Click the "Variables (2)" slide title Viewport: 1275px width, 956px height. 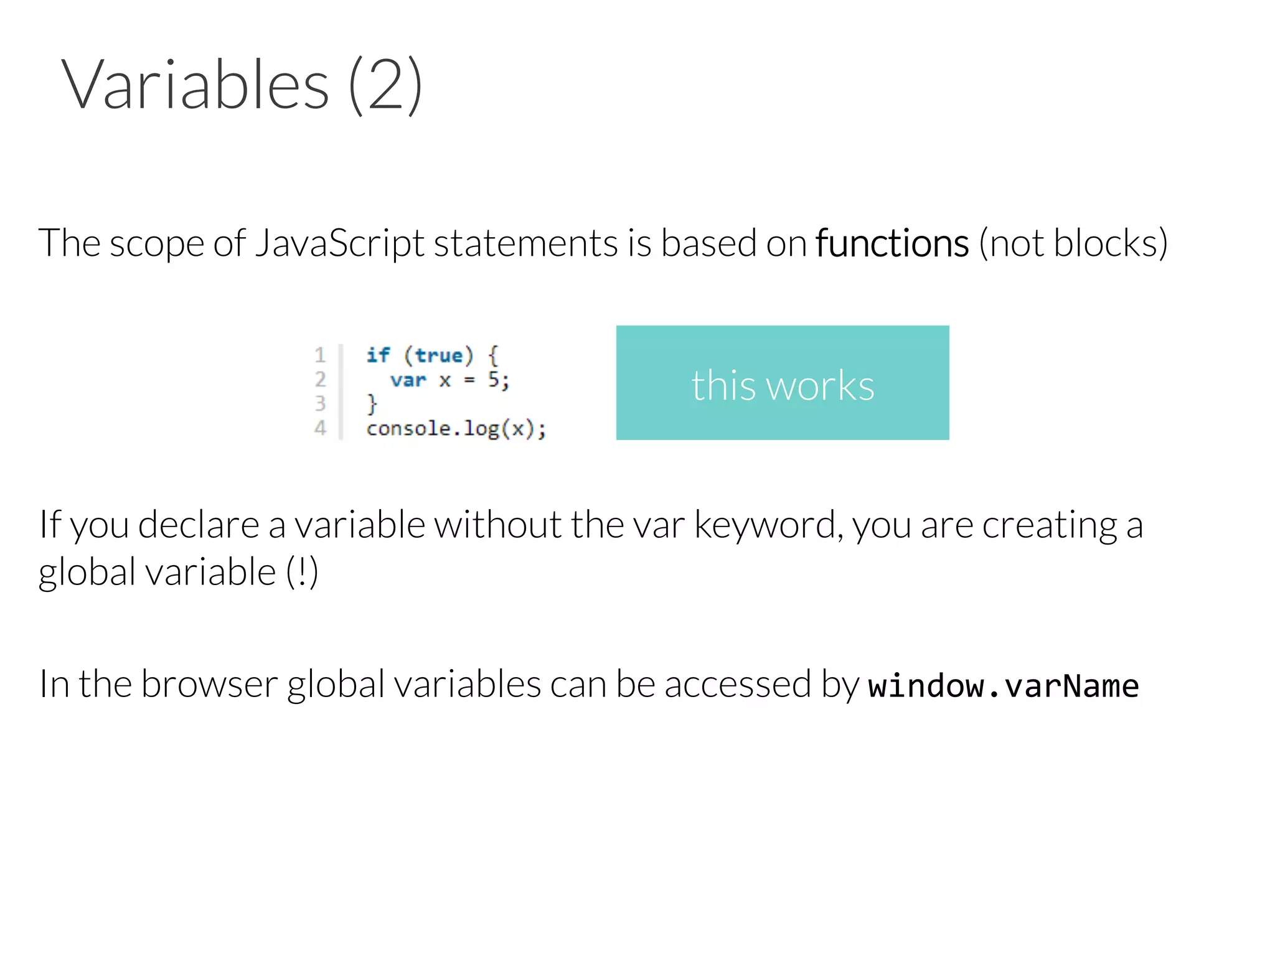click(242, 84)
